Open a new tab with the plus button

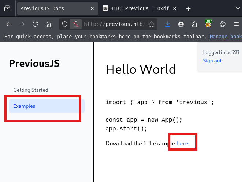coord(188,9)
